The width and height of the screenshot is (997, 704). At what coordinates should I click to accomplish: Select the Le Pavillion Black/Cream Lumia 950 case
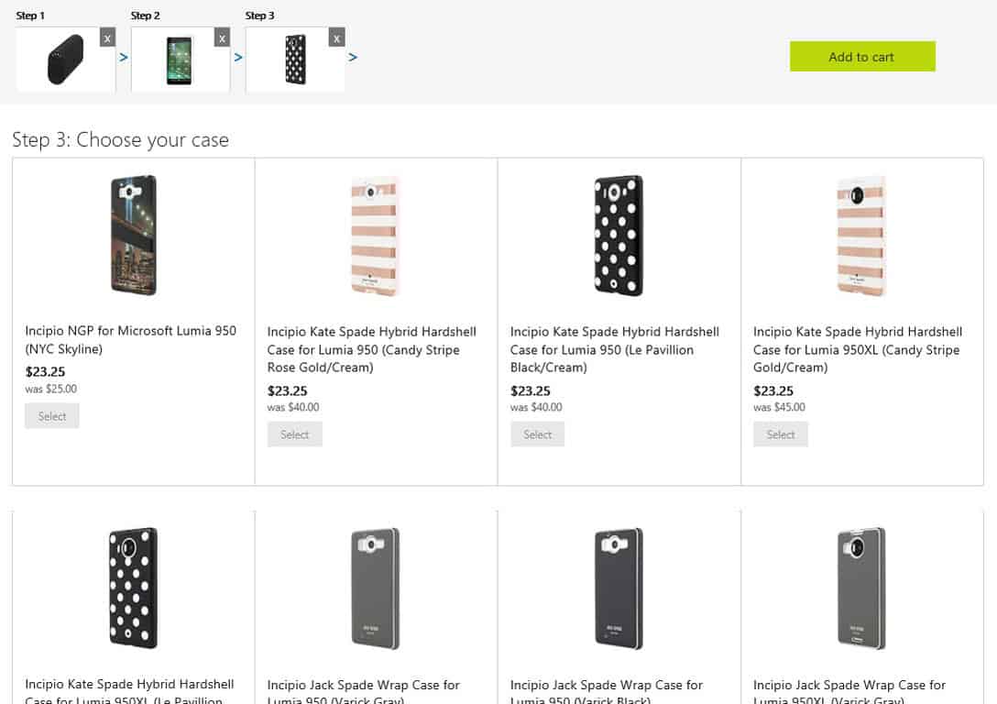(x=537, y=434)
